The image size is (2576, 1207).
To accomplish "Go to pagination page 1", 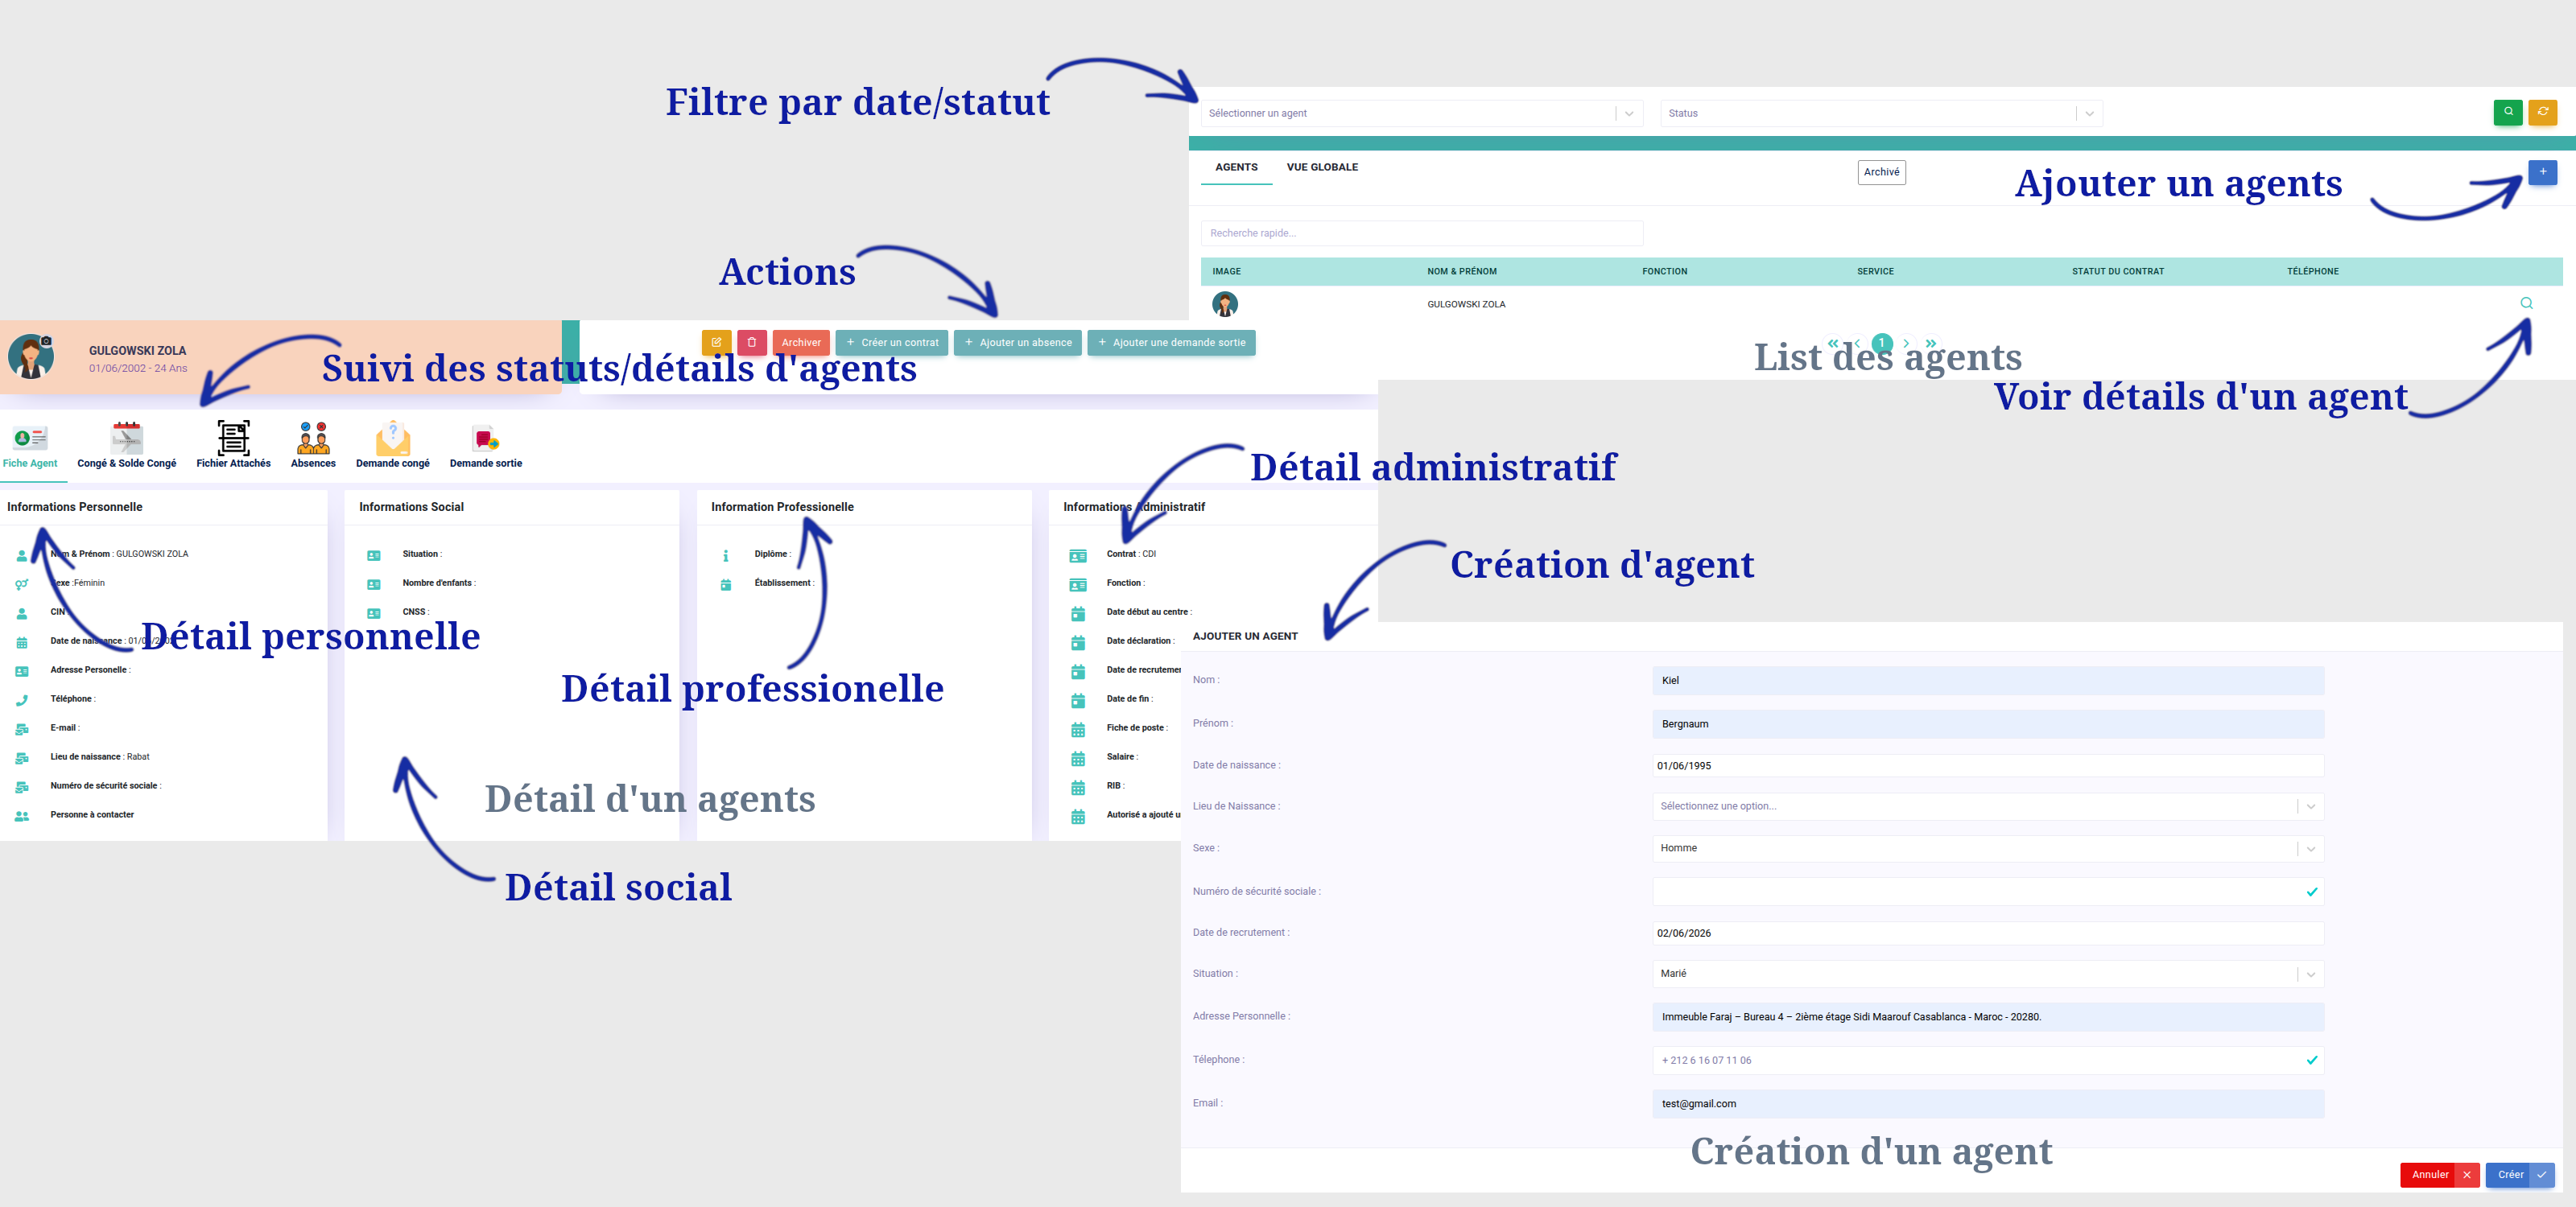I will coord(1881,343).
